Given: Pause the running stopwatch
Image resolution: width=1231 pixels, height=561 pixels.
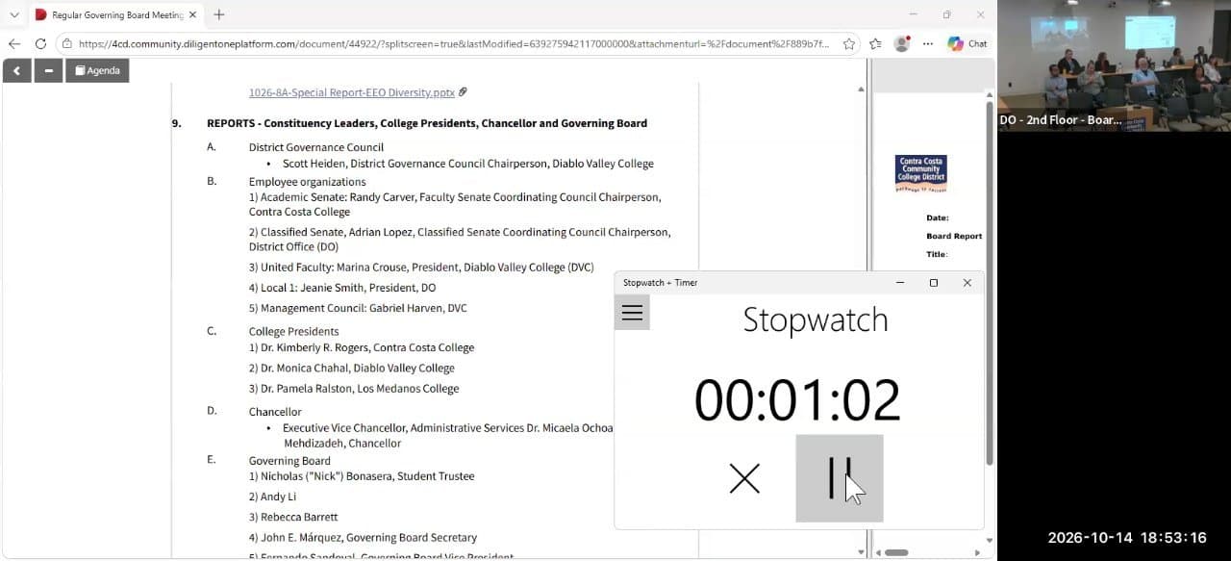Looking at the screenshot, I should point(840,478).
